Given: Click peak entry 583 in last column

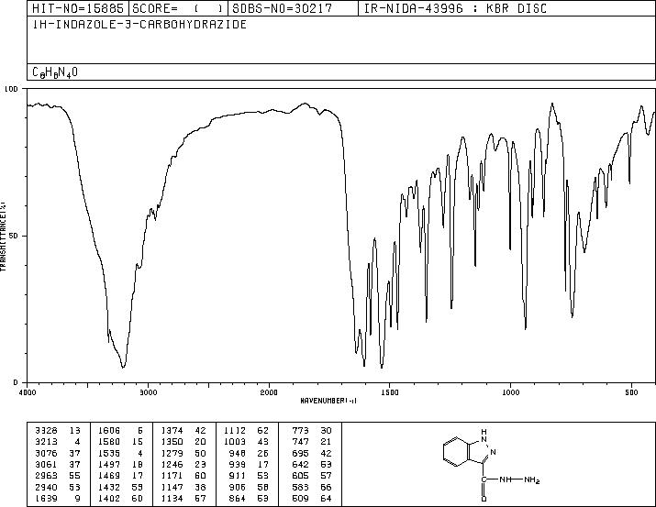Looking at the screenshot, I should click(x=312, y=487).
